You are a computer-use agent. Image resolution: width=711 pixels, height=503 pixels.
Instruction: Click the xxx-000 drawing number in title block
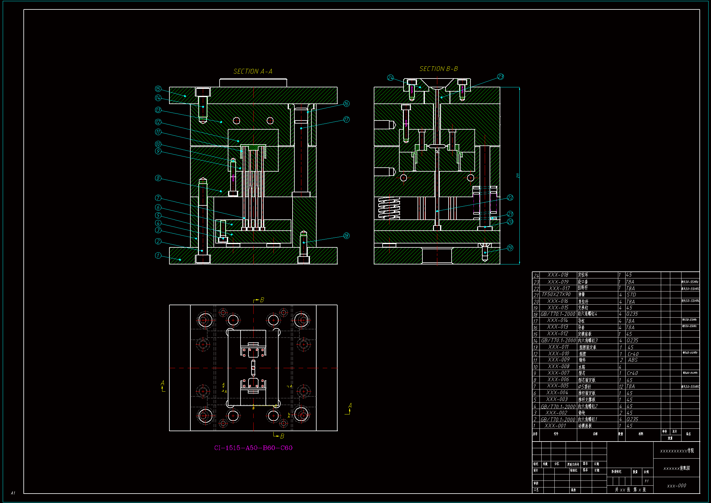tap(676, 486)
